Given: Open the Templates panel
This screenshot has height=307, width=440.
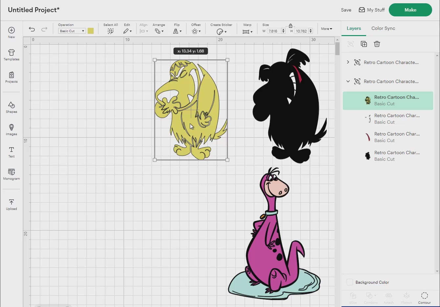Looking at the screenshot, I should tap(11, 55).
